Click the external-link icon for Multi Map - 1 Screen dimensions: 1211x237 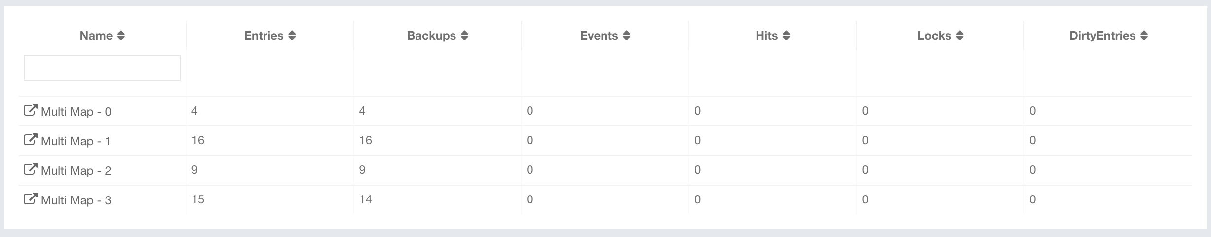(x=30, y=140)
